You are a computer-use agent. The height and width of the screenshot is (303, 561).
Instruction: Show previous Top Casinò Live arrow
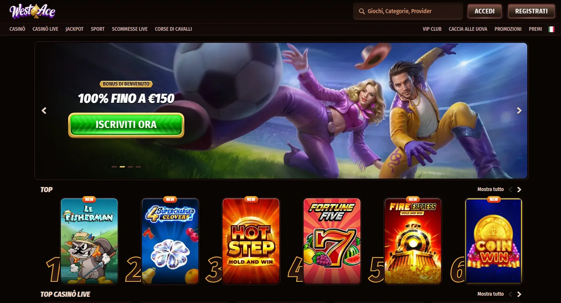[x=511, y=294]
